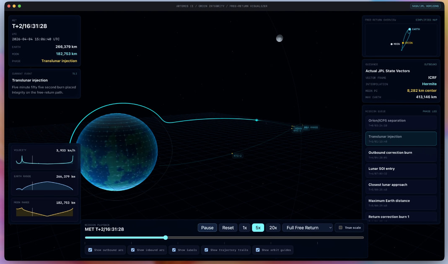
Task: Click the yellow minimize window button
Action: (14, 6)
